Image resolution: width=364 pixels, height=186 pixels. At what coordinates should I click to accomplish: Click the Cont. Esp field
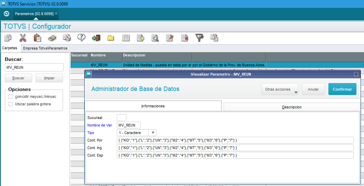[x=235, y=155]
